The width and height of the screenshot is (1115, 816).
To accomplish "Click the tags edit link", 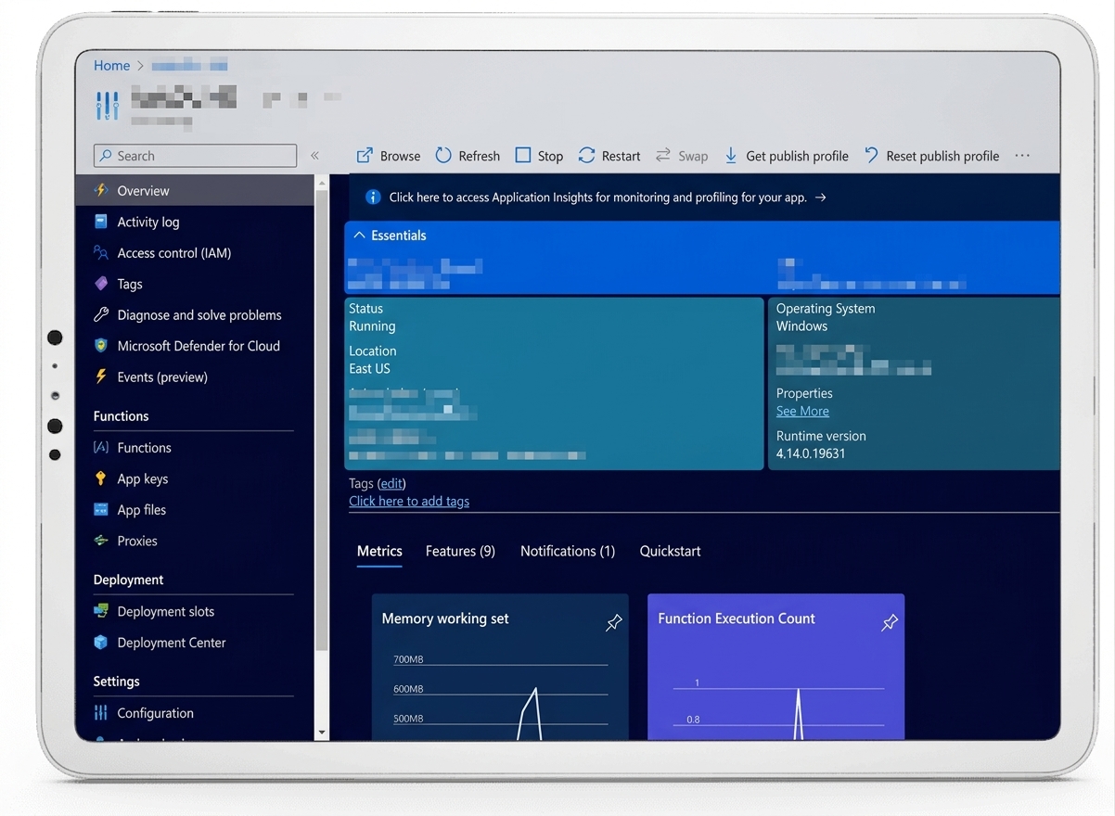I will point(391,483).
